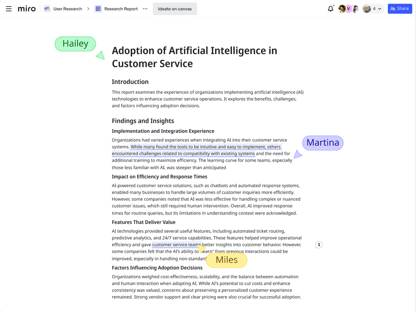Click the Research Report document icon
This screenshot has height=312, width=416.
pos(98,8)
